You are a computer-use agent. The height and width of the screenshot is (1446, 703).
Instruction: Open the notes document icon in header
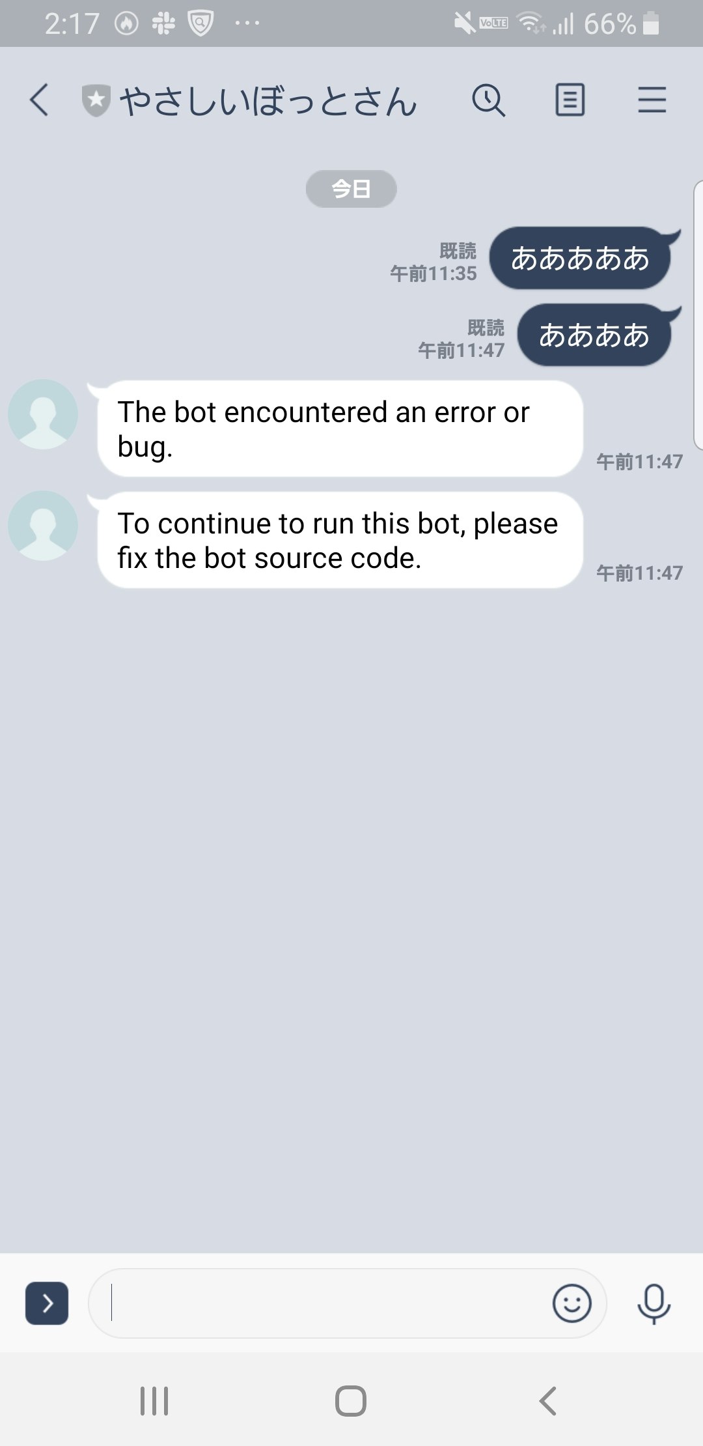click(x=570, y=100)
